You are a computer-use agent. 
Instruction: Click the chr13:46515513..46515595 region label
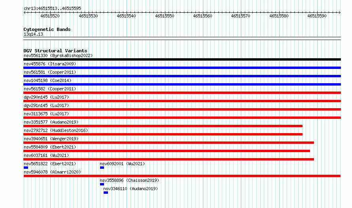(52, 8)
